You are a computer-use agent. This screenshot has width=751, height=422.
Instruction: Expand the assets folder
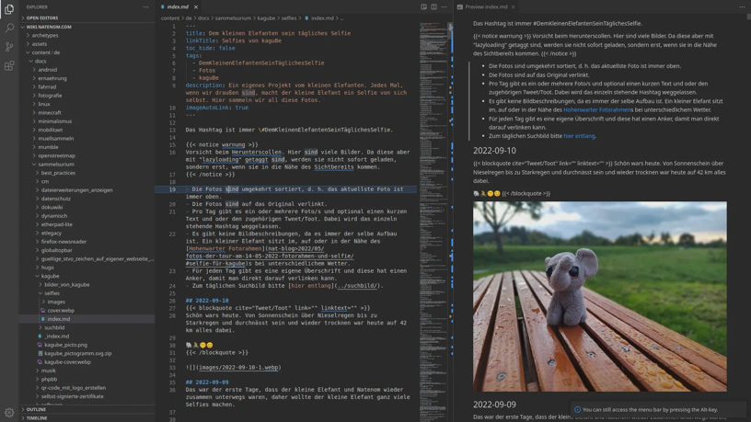(x=40, y=44)
